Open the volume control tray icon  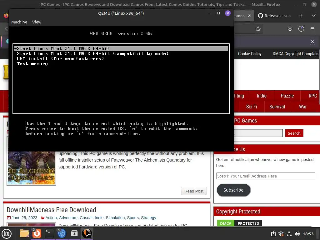(x=297, y=234)
